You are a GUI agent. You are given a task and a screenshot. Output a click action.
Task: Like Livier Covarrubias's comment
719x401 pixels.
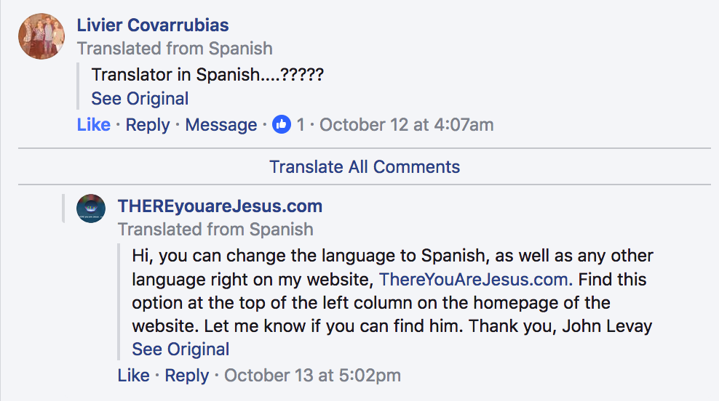[93, 125]
